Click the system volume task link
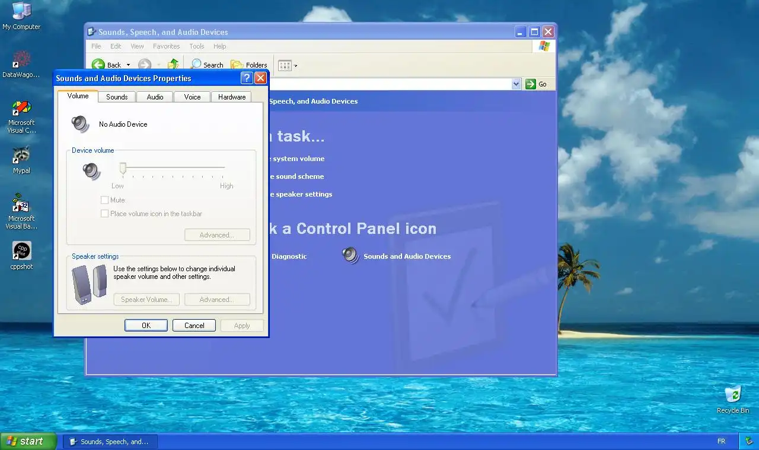 pyautogui.click(x=296, y=159)
